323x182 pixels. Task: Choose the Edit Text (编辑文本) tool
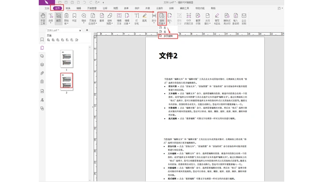(x=119, y=19)
